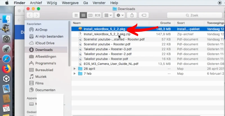Switch to list view in Finder toolbar
The width and height of the screenshot is (225, 116).
click(x=83, y=15)
